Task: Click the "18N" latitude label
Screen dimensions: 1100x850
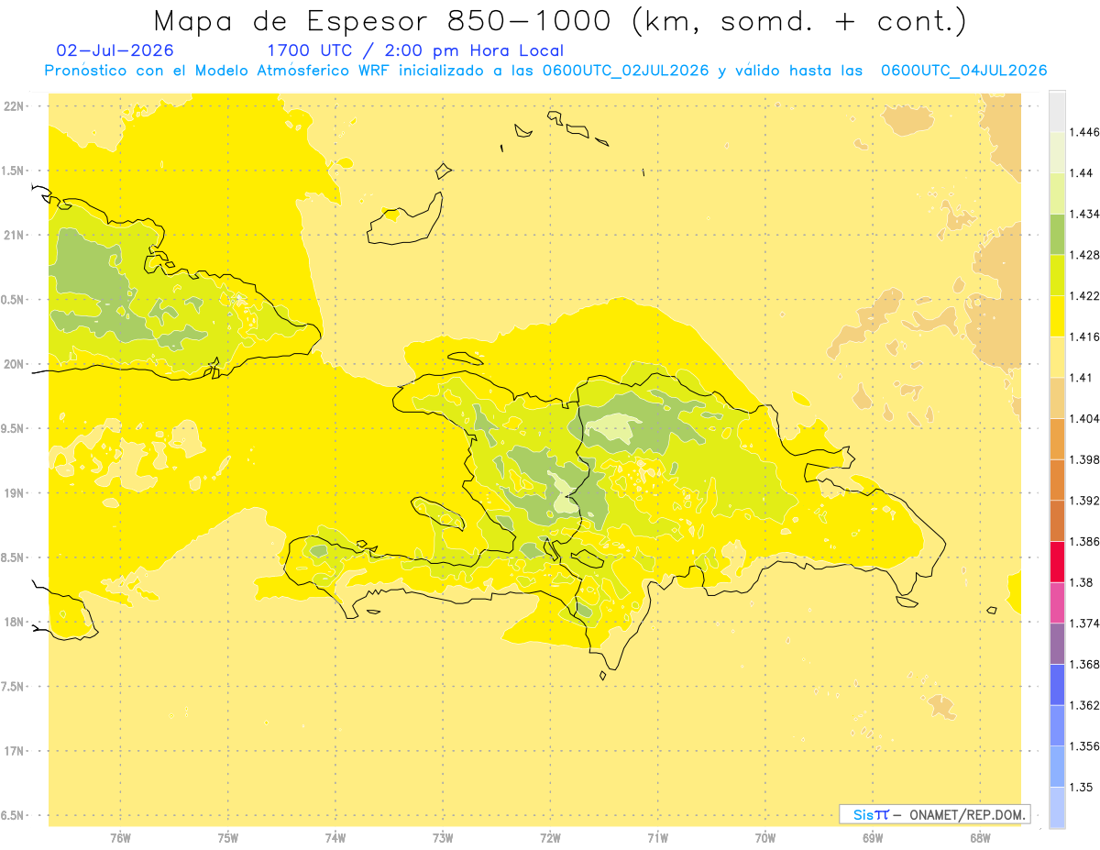Action: [x=14, y=622]
